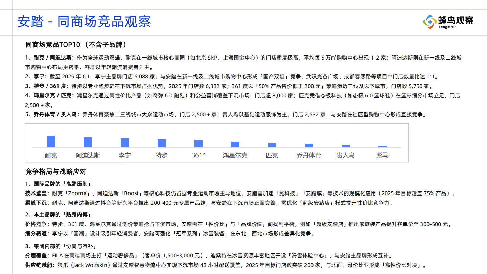Click the bold label 3、特步 / 361 度
This screenshot has width=487, height=274.
[47, 86]
